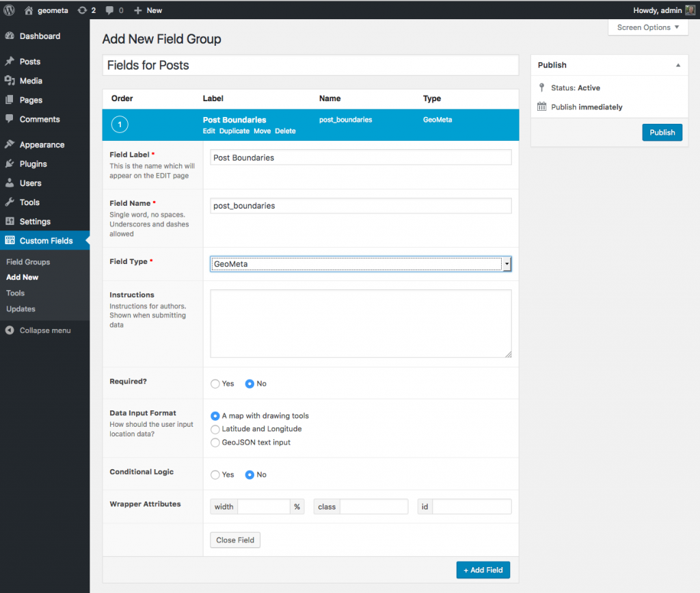
Task: Click the wrapper class input
Action: click(374, 506)
